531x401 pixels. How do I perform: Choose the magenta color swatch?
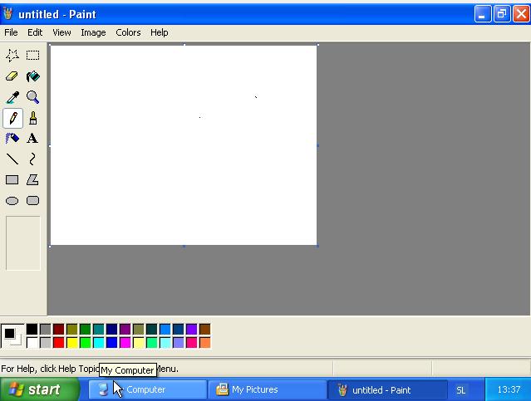pyautogui.click(x=125, y=342)
